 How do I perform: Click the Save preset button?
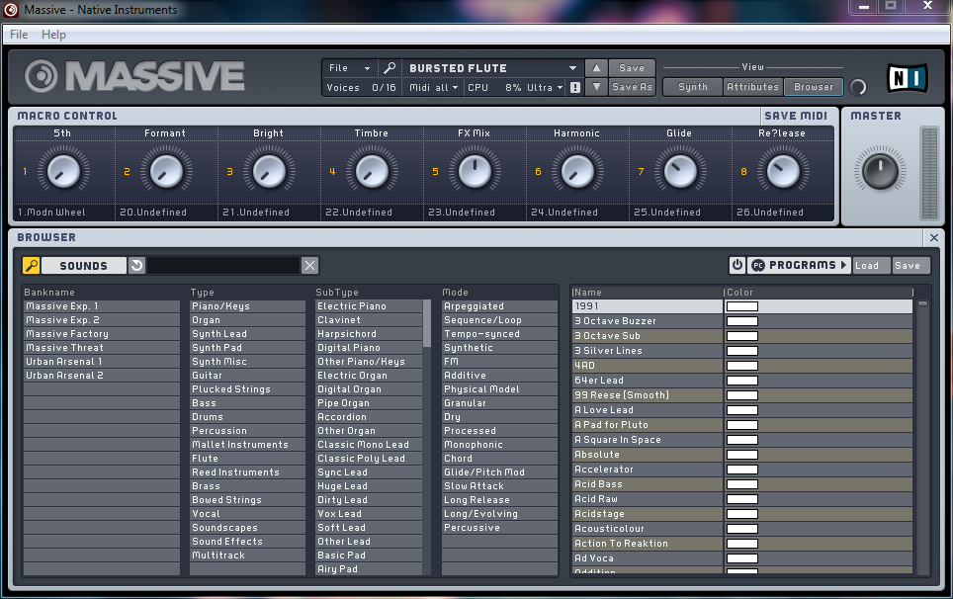pos(632,68)
